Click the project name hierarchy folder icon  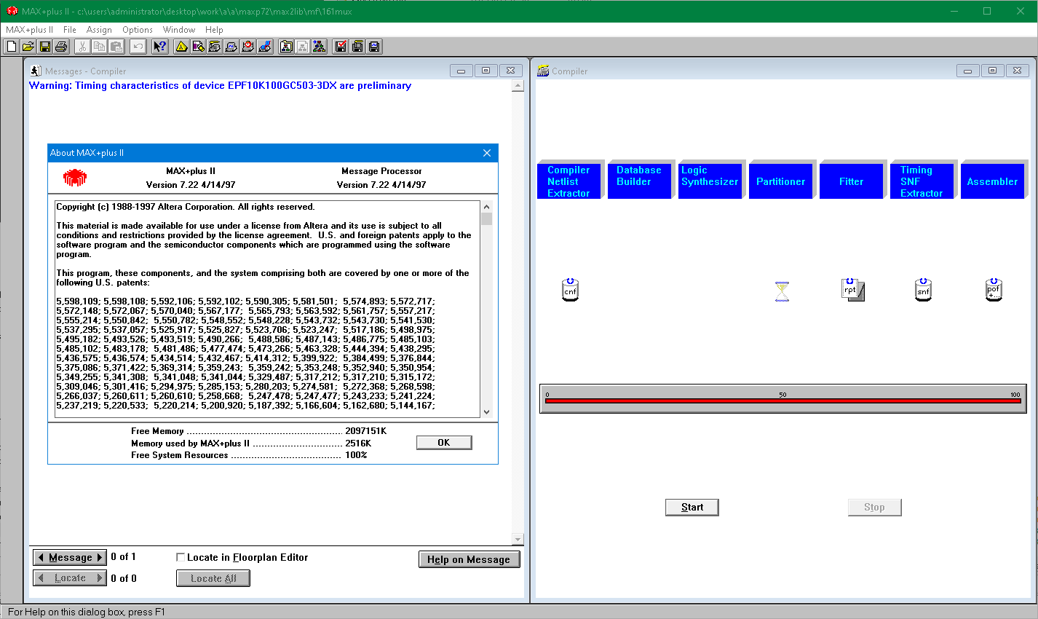point(286,47)
